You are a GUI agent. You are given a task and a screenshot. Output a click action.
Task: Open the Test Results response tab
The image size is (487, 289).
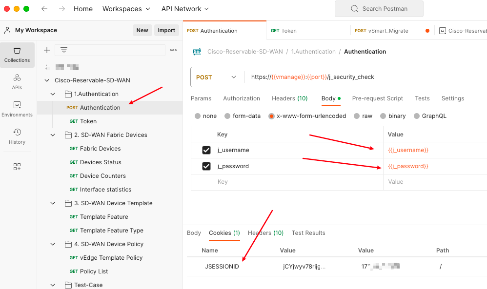pyautogui.click(x=308, y=233)
